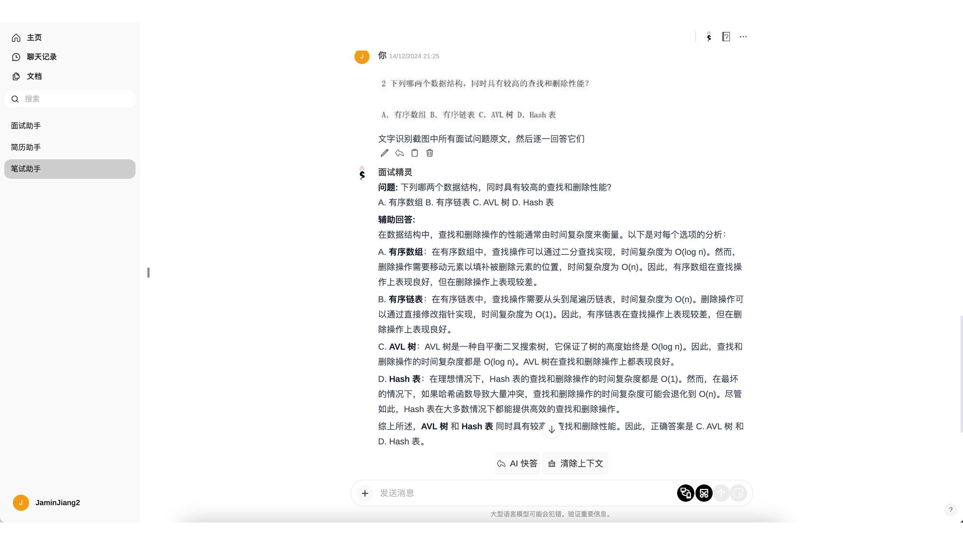The height and width of the screenshot is (542, 963).
Task: Click the pencil edit message icon
Action: click(384, 153)
